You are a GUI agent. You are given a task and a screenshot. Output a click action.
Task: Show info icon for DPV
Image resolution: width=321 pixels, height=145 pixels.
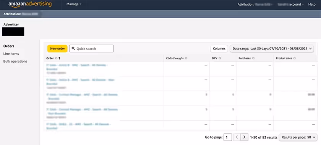point(220,58)
